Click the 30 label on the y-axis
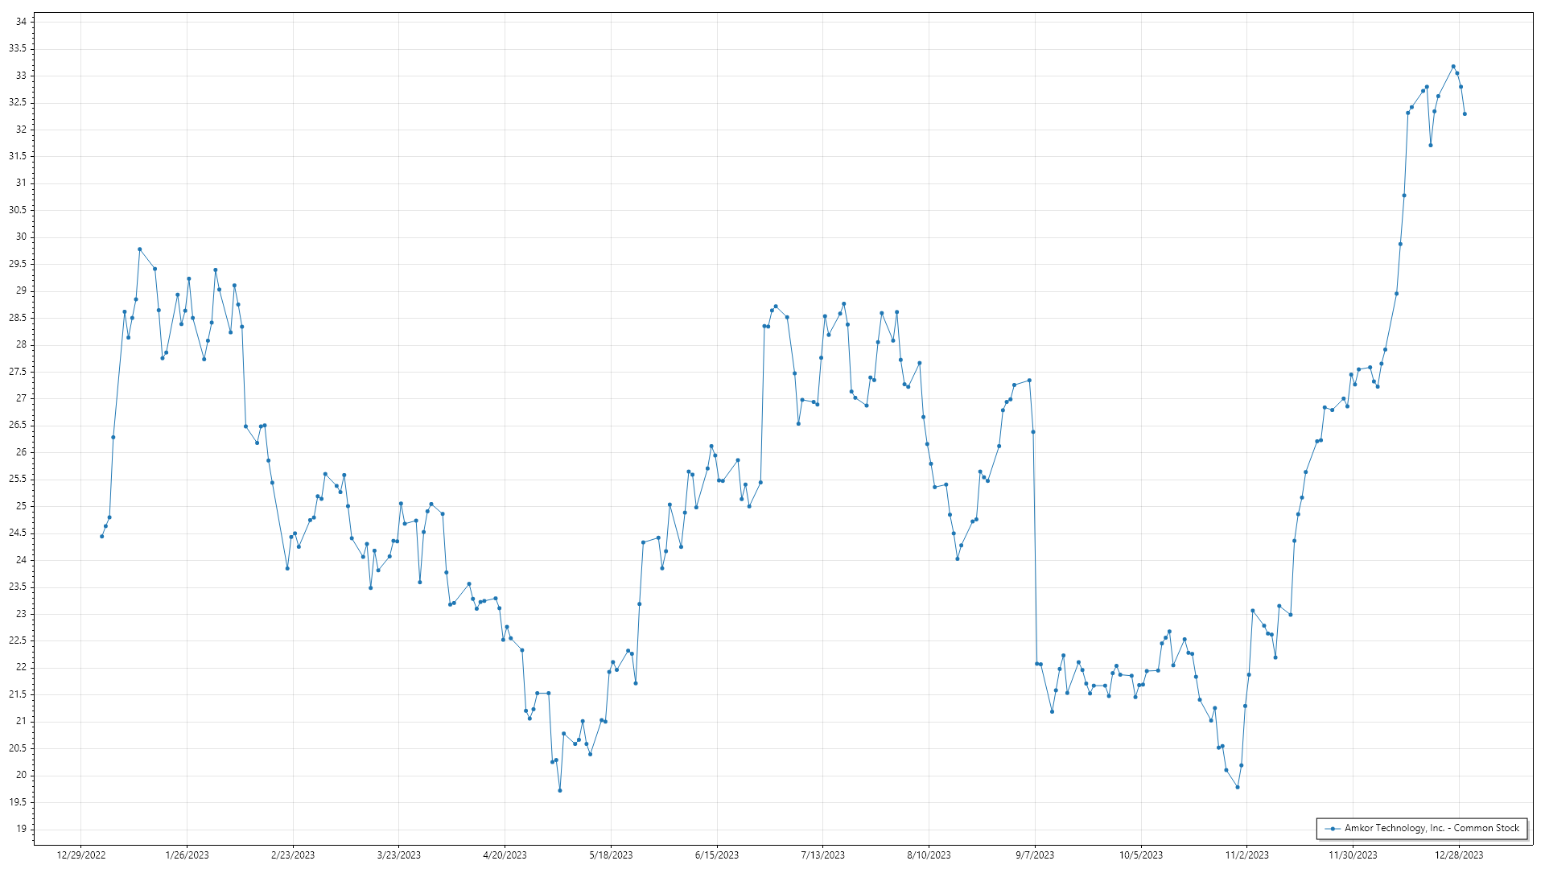 point(21,237)
